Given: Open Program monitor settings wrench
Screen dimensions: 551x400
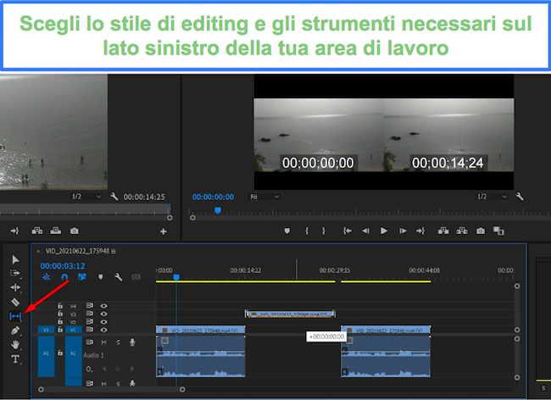Looking at the screenshot, I should coord(520,197).
